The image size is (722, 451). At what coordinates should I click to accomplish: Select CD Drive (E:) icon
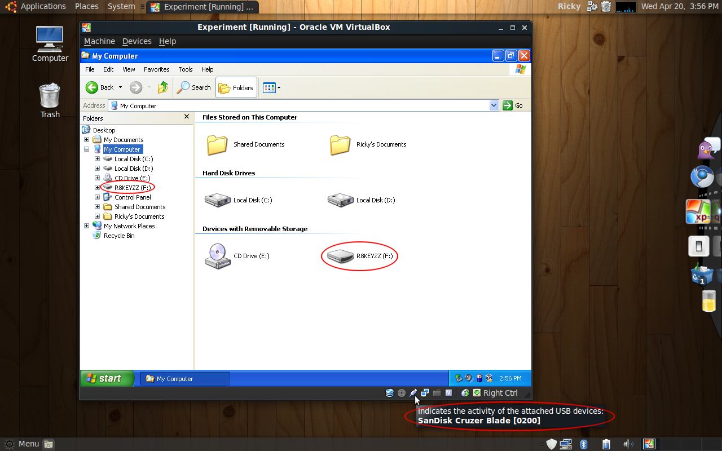tap(217, 256)
